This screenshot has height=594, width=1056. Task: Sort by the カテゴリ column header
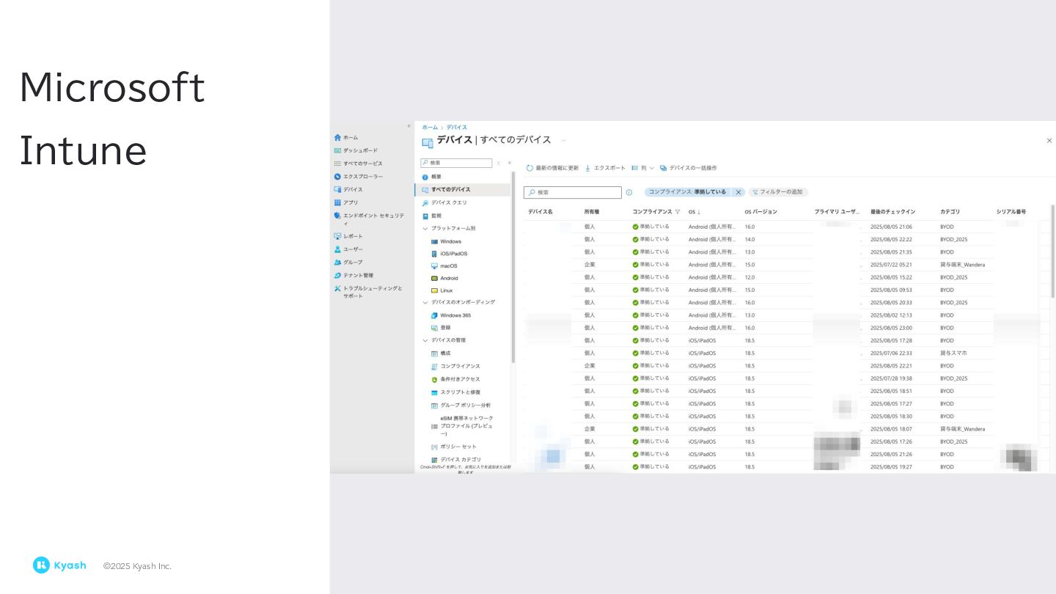[950, 212]
